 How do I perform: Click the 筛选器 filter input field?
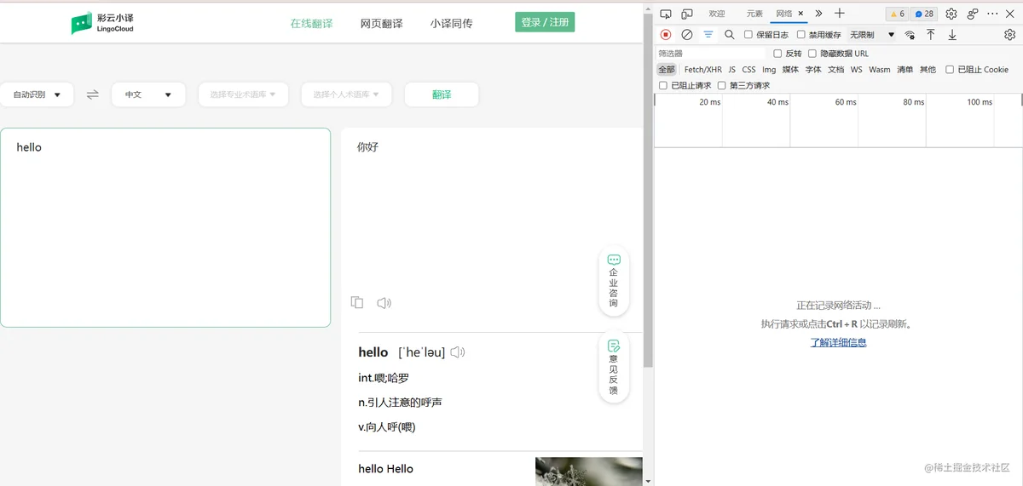(710, 54)
